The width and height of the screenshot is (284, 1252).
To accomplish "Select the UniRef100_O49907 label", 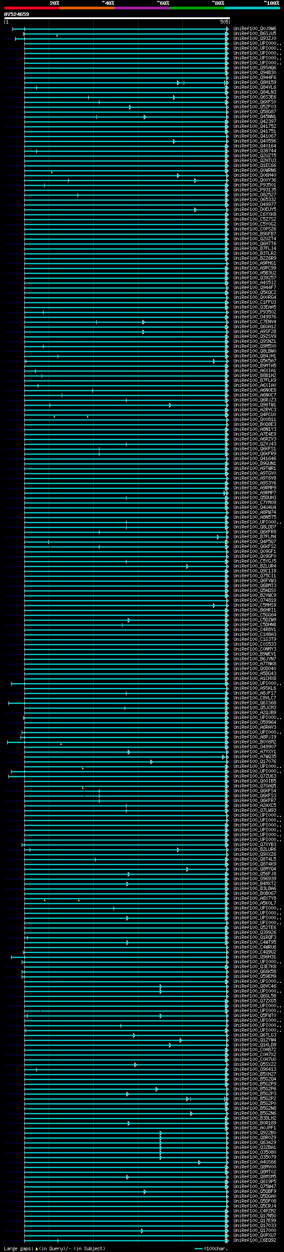I will (255, 747).
